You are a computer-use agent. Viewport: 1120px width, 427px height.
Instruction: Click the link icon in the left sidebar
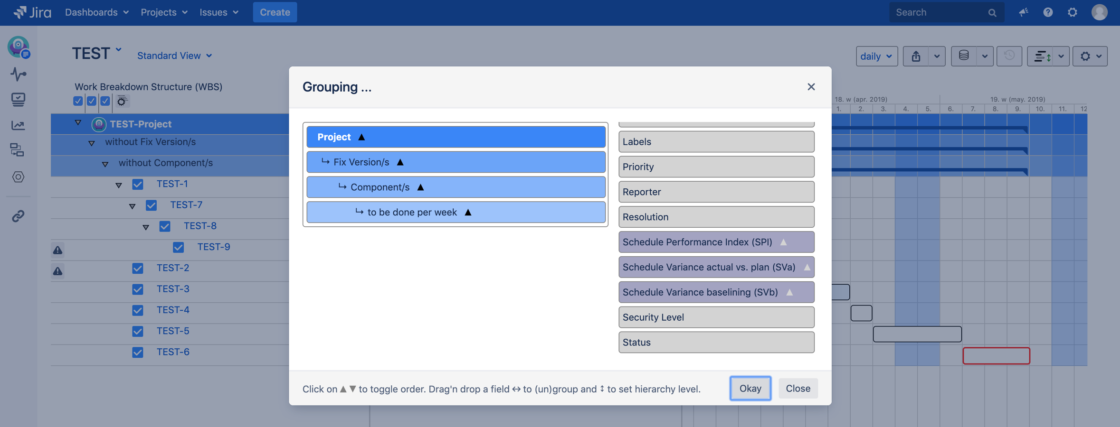18,216
